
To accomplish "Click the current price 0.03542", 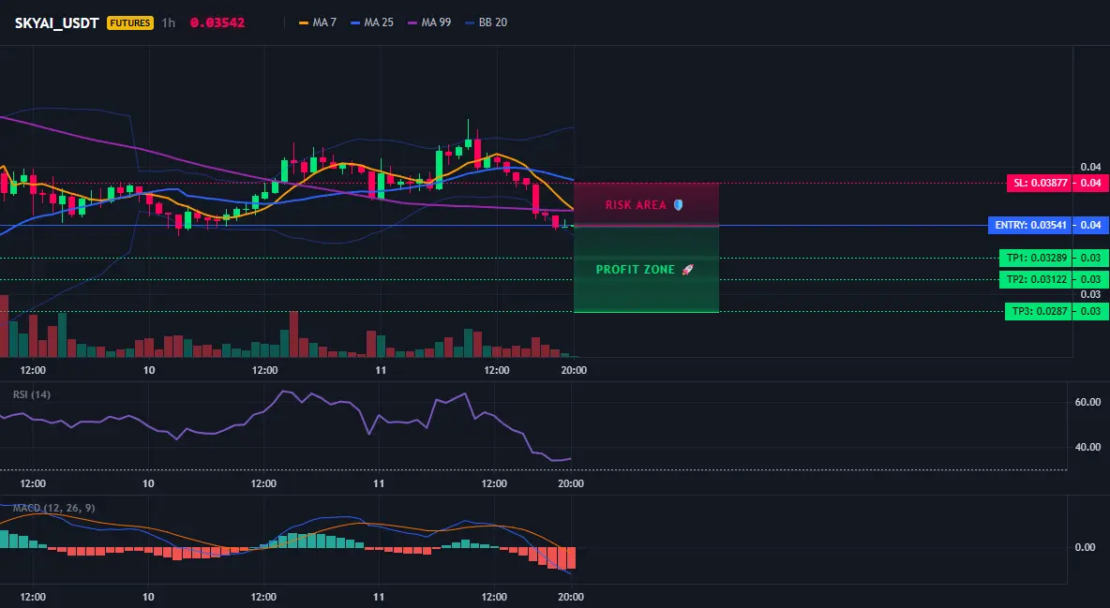I will coord(217,22).
